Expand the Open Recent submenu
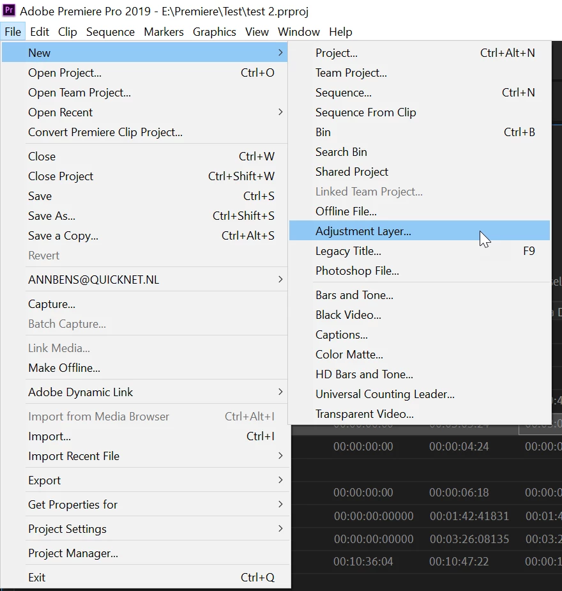 tap(144, 112)
